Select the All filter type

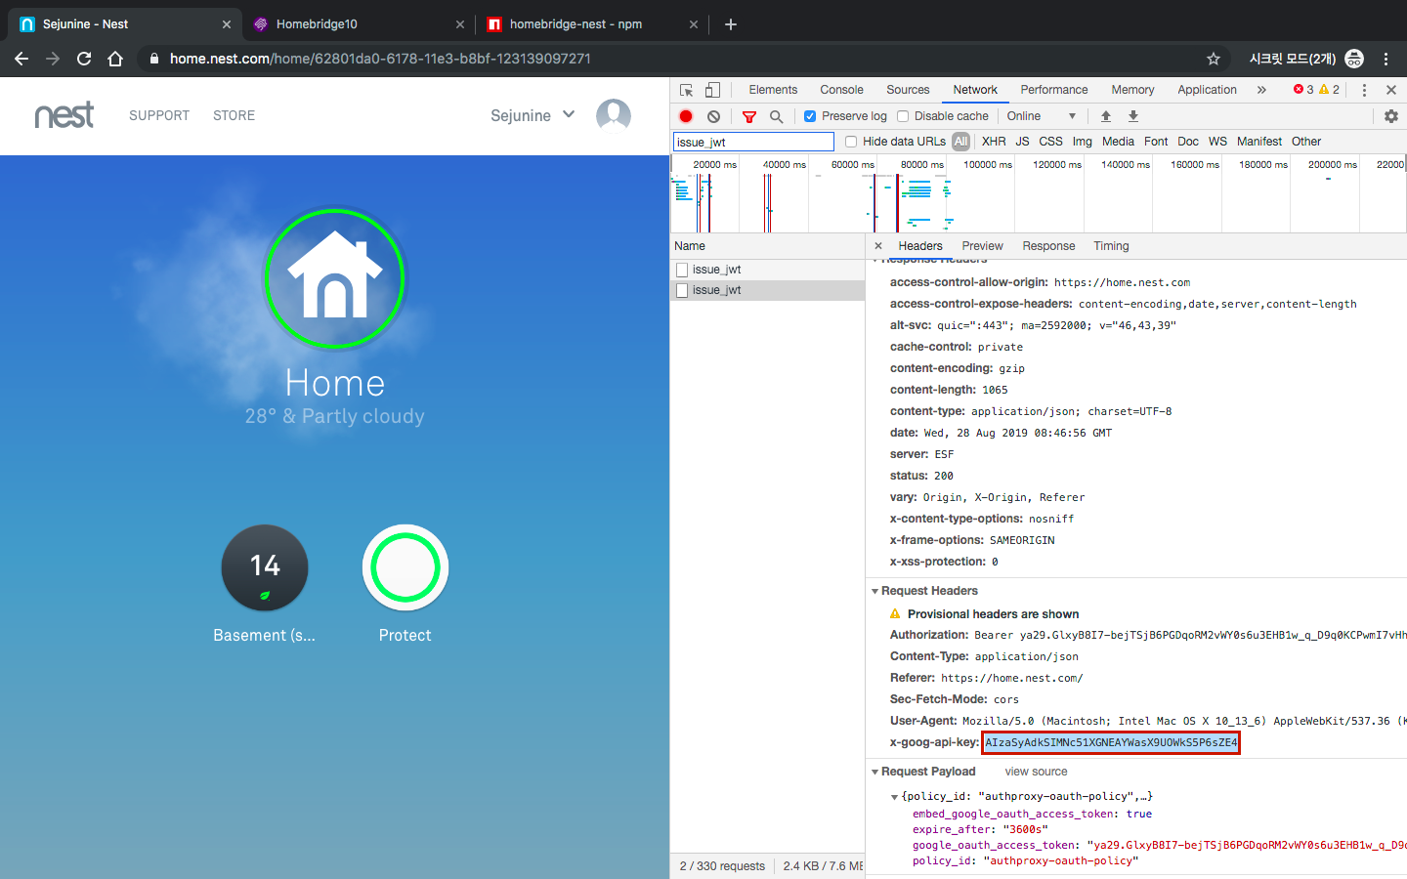[x=961, y=142]
